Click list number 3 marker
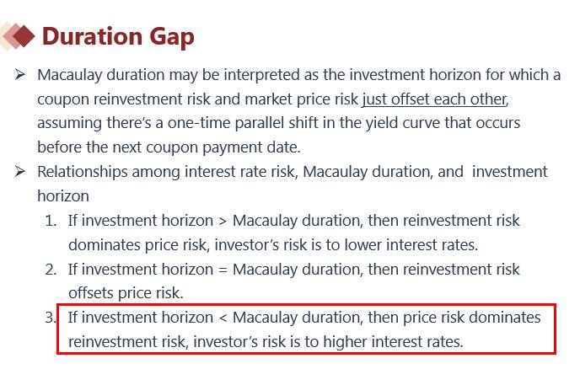 (x=51, y=318)
